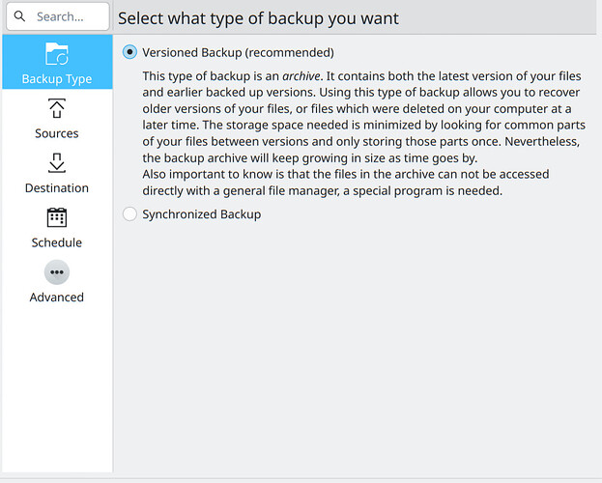Open the Destination page label

tap(57, 188)
